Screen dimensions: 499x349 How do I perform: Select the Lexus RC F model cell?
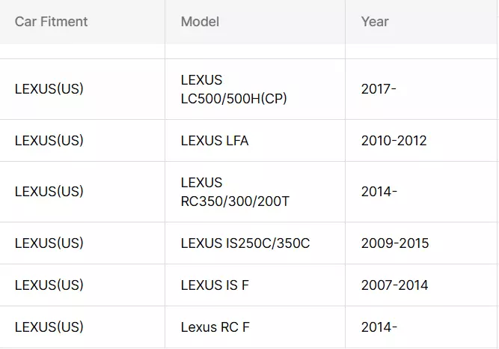click(255, 327)
